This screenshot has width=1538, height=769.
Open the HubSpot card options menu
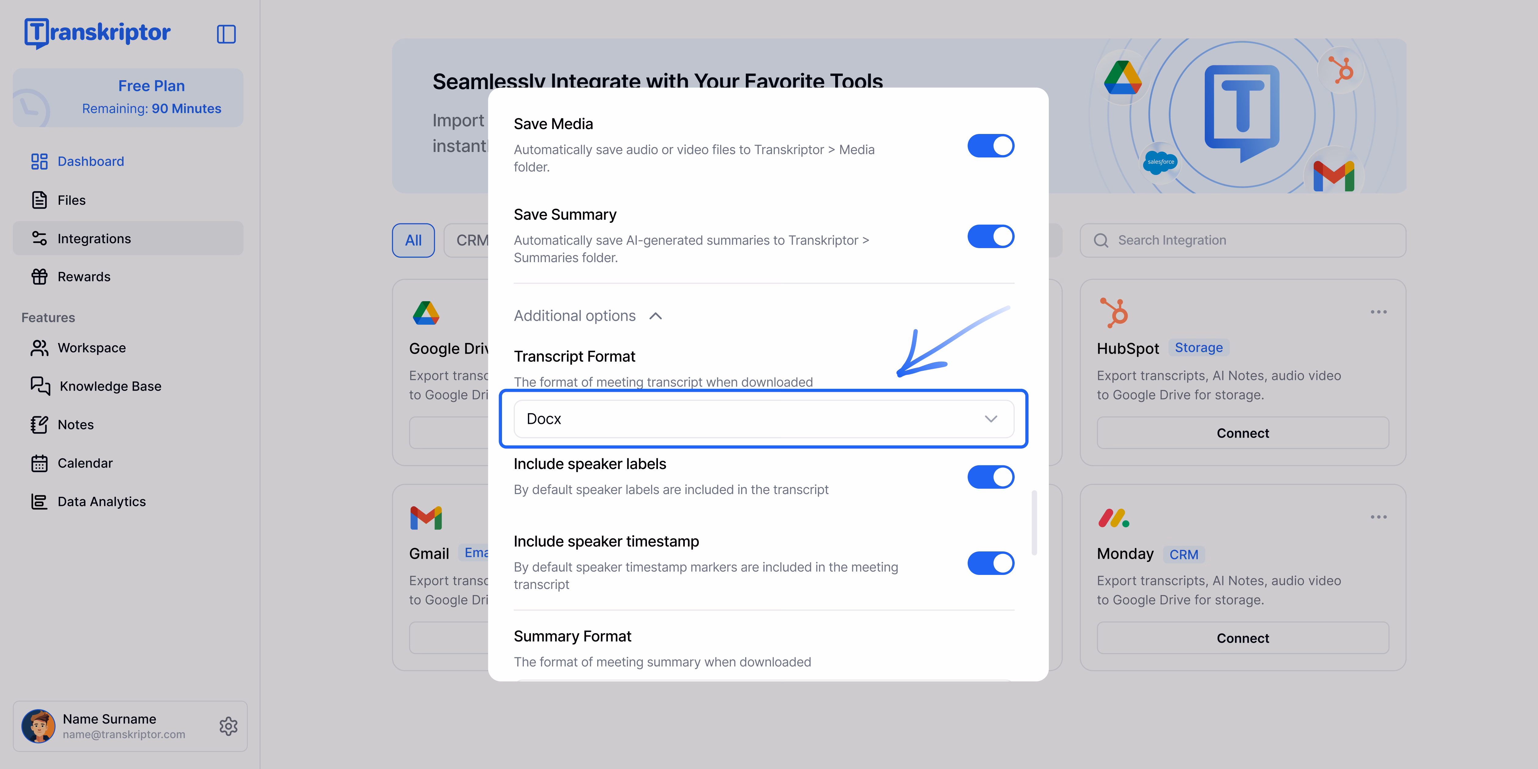pyautogui.click(x=1379, y=311)
